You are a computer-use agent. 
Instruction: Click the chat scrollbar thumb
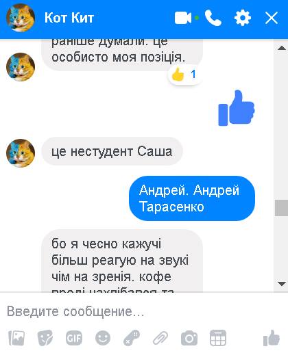(281, 208)
